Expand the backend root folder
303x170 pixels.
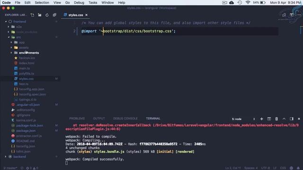point(6,157)
